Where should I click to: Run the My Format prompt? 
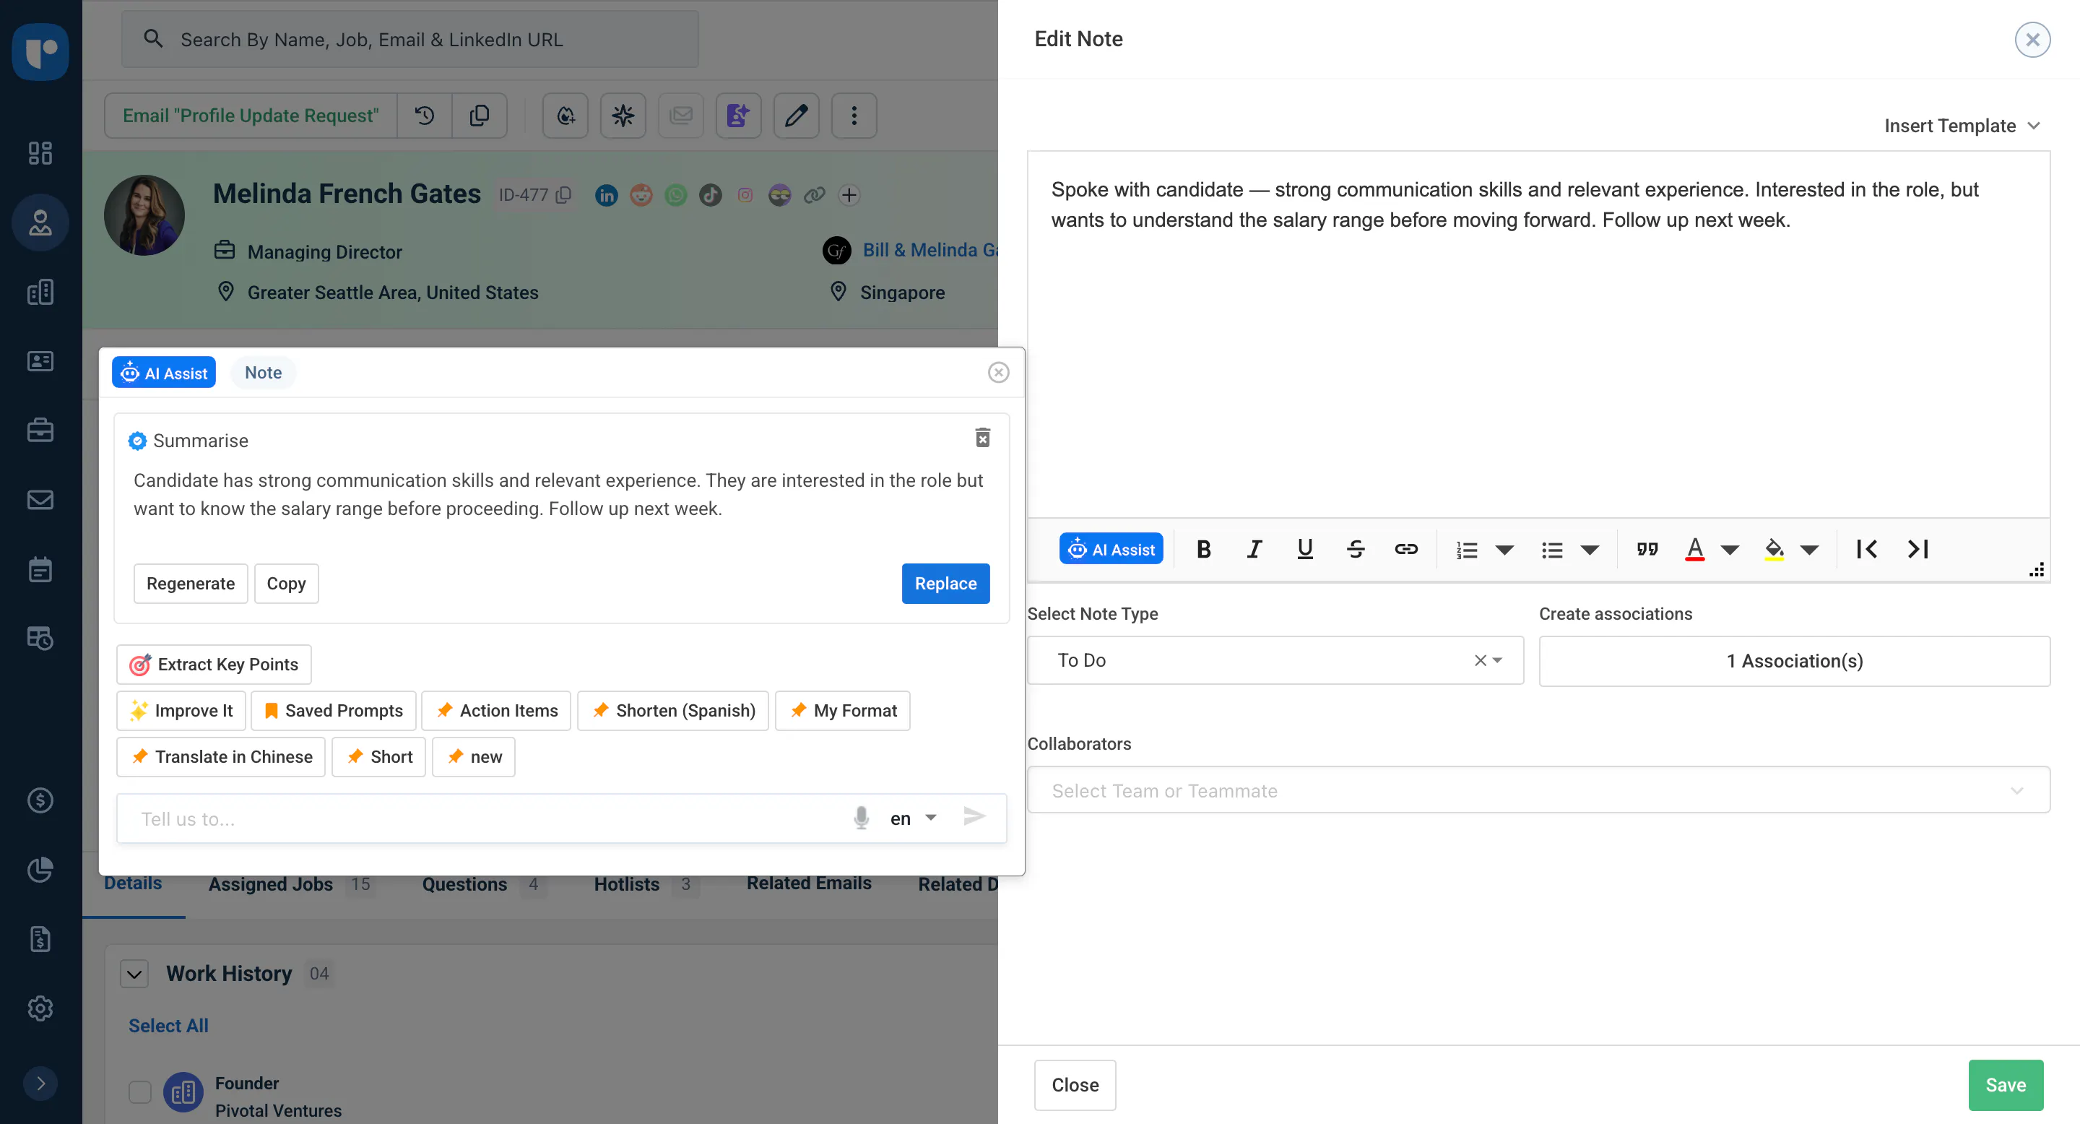pyautogui.click(x=843, y=711)
